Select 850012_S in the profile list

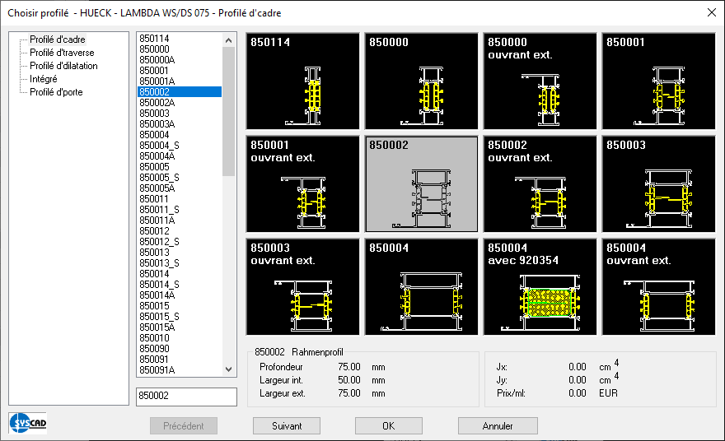pyautogui.click(x=180, y=242)
